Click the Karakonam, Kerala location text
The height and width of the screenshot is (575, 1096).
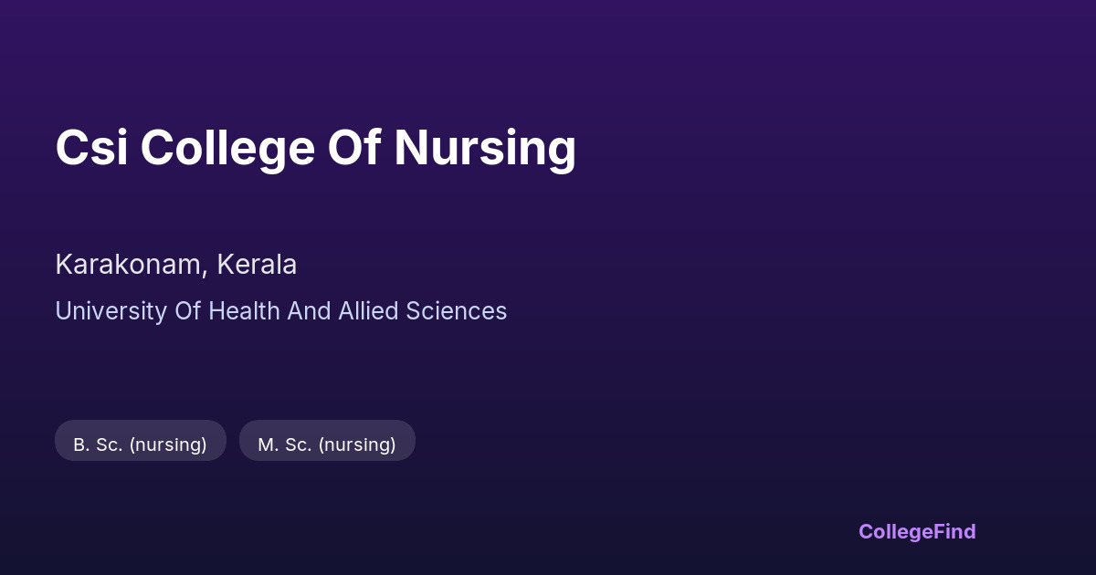coord(175,265)
